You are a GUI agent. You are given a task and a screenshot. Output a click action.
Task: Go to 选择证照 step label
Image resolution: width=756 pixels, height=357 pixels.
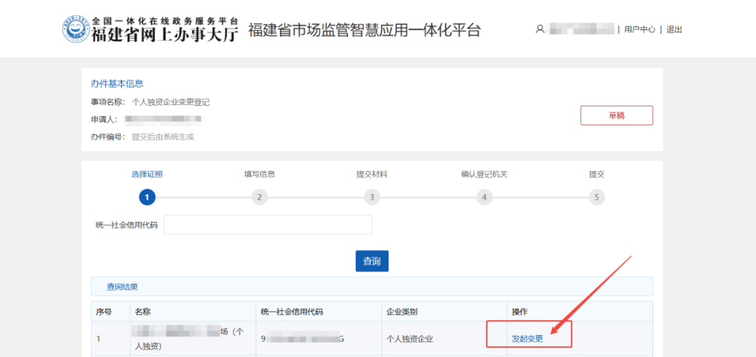pos(147,174)
